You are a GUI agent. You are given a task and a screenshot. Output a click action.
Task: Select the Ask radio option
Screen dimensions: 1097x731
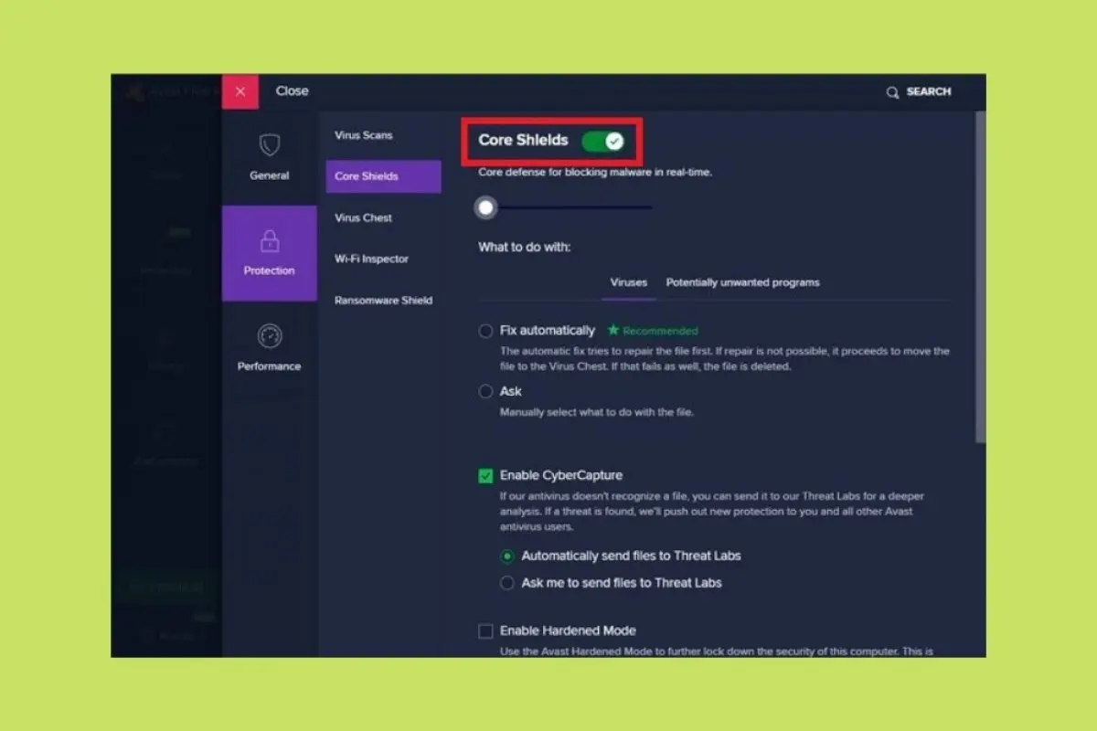pos(485,391)
